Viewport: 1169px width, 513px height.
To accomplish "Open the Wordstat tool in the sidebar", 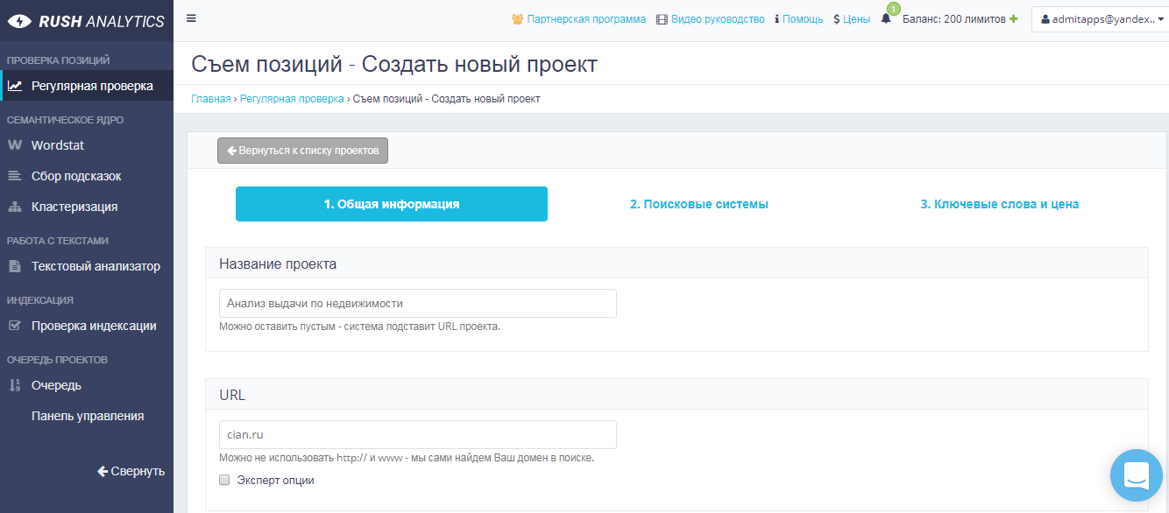I will click(57, 144).
